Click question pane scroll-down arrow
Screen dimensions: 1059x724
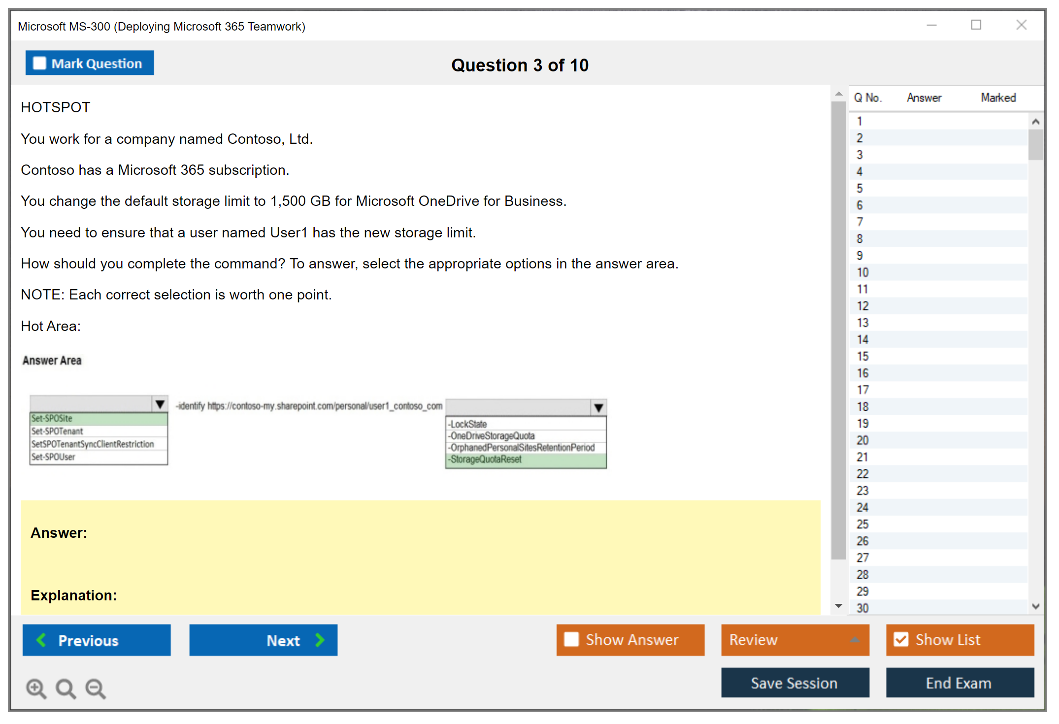tap(839, 606)
